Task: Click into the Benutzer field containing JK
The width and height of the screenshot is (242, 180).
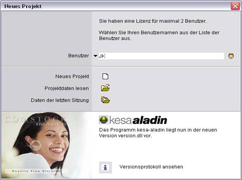Action: click(x=161, y=56)
